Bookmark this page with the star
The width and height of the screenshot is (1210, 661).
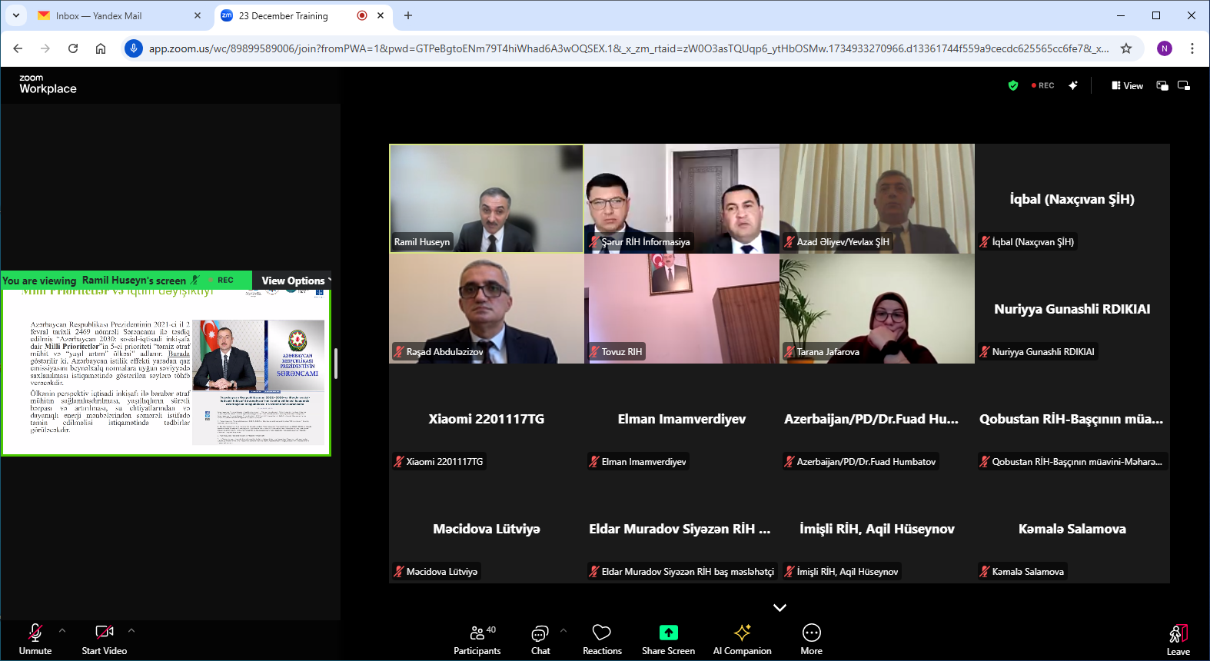(x=1126, y=48)
